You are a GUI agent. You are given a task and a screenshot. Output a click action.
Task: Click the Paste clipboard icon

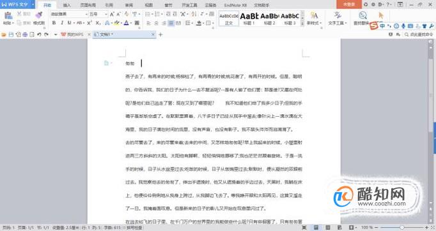pos(8,16)
